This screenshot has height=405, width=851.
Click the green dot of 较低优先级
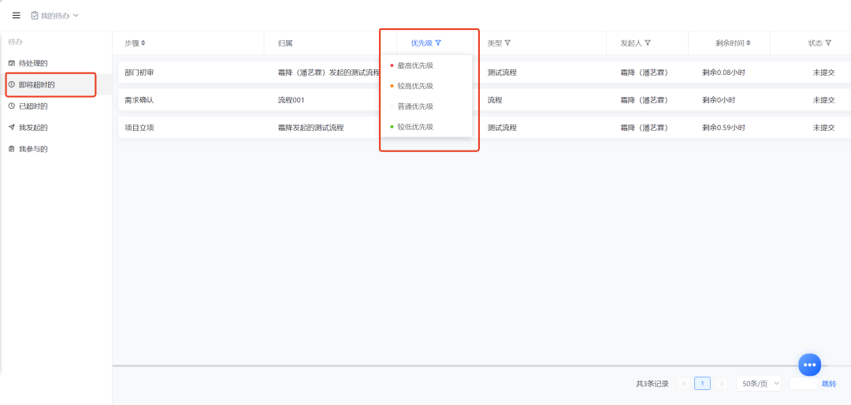point(392,127)
